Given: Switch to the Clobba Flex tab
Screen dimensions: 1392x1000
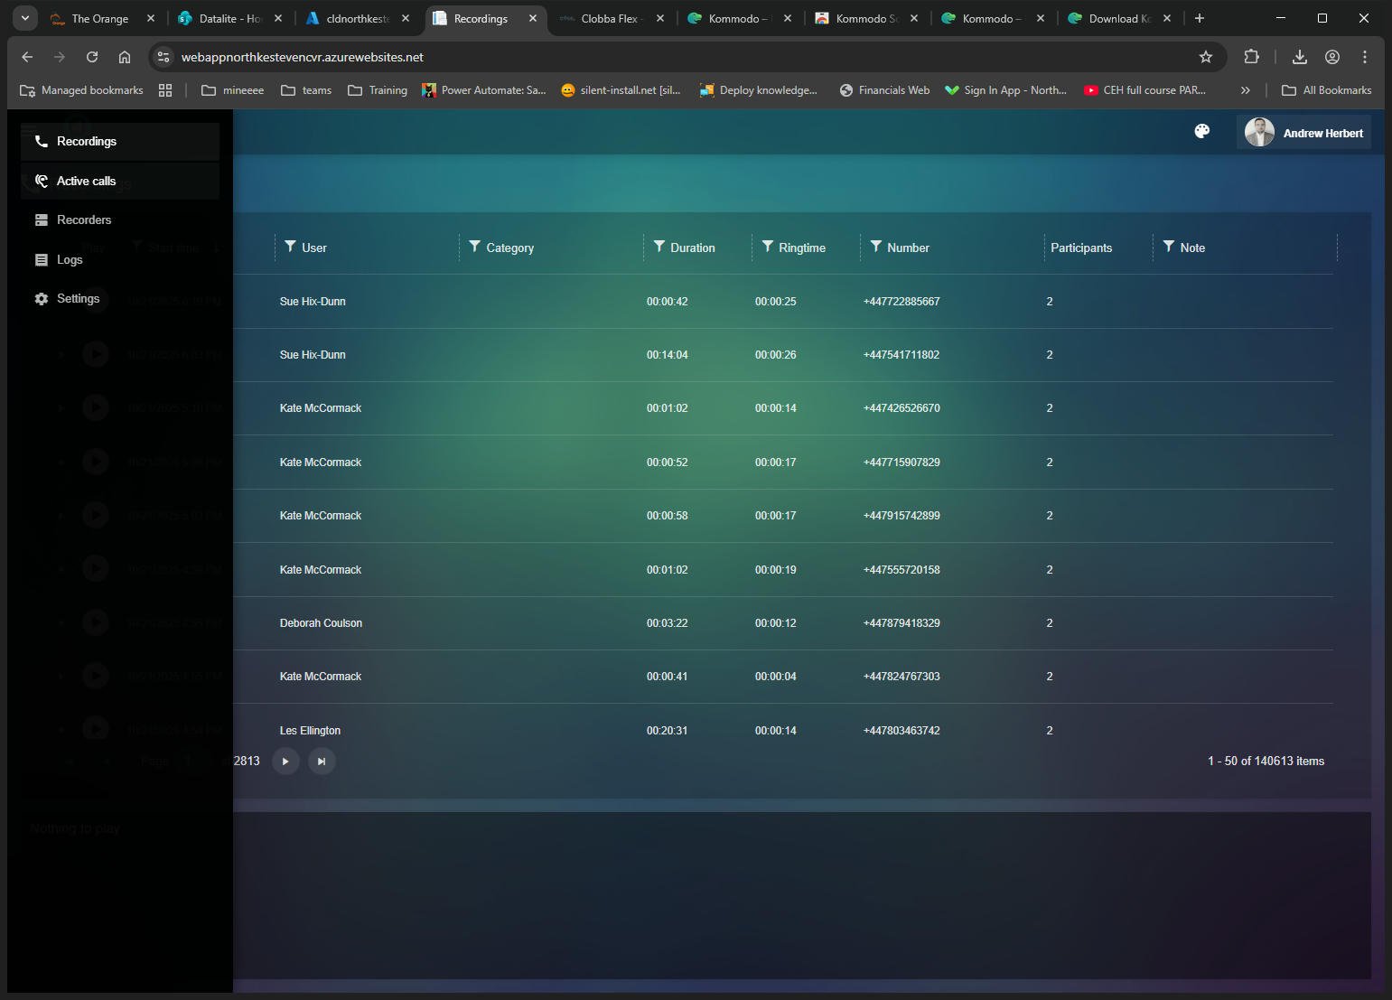Looking at the screenshot, I should [x=610, y=18].
